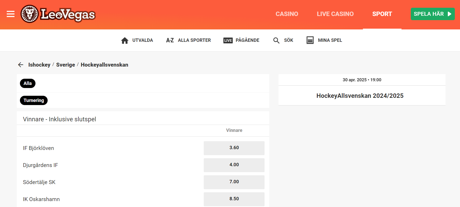Switch to Live Casino
This screenshot has width=460, height=207.
pyautogui.click(x=335, y=14)
